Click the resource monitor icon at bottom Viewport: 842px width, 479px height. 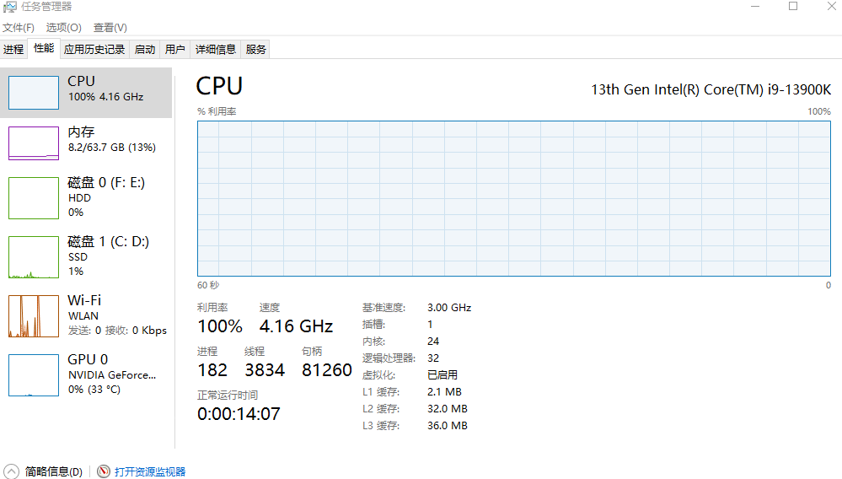(x=104, y=471)
